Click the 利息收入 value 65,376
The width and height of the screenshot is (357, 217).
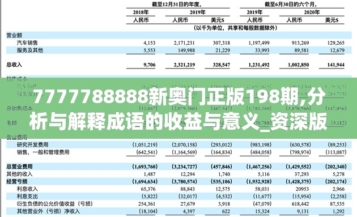(148, 189)
